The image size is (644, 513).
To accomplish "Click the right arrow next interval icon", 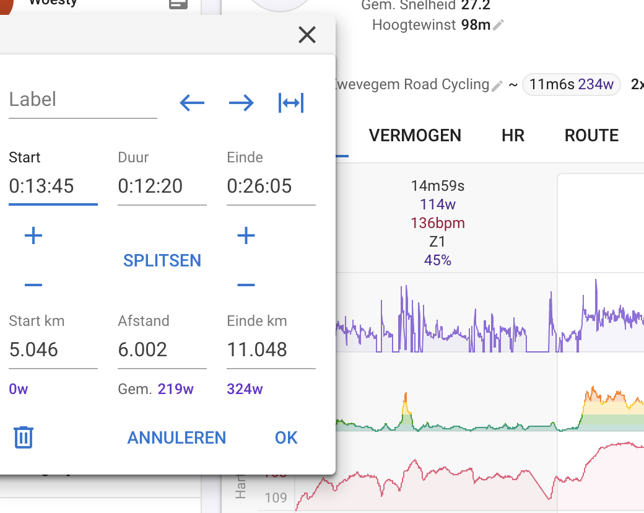I will pos(241,103).
